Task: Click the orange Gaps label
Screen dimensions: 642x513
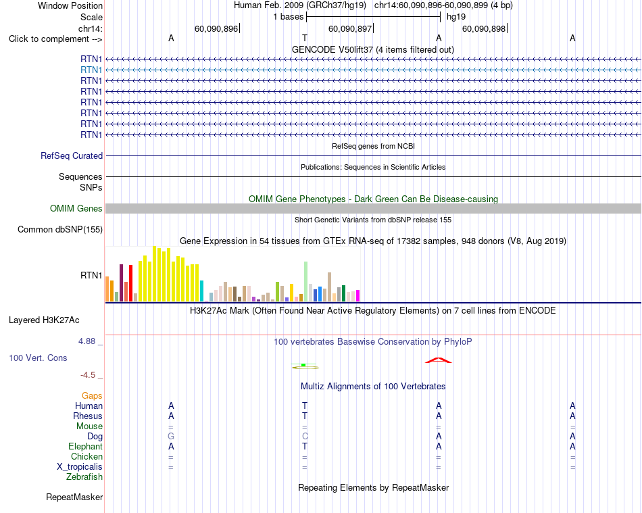Action: tap(92, 396)
